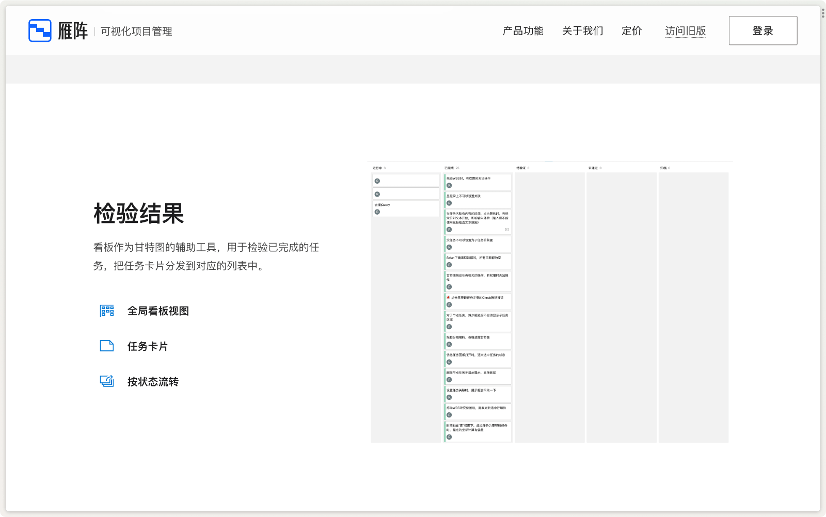
Task: Click the 雁阵 logo icon
Action: coord(40,29)
